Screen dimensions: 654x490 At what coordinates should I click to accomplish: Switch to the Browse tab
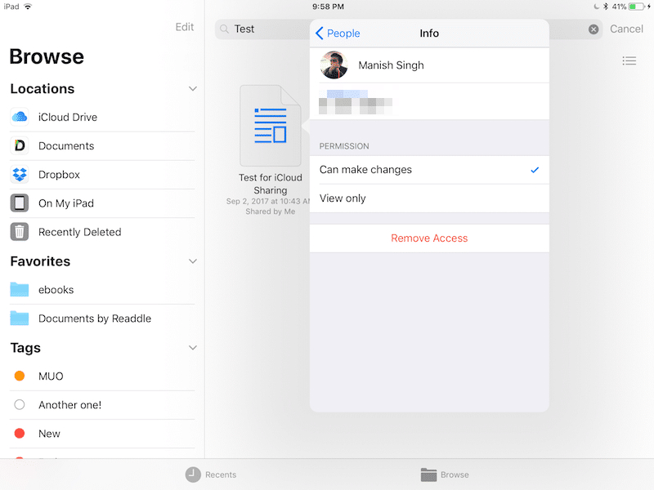(445, 474)
